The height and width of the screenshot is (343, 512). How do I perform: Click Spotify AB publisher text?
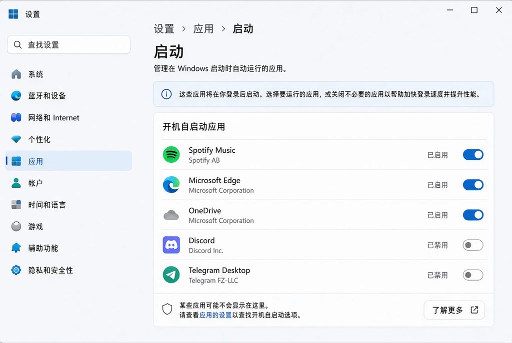tap(204, 160)
